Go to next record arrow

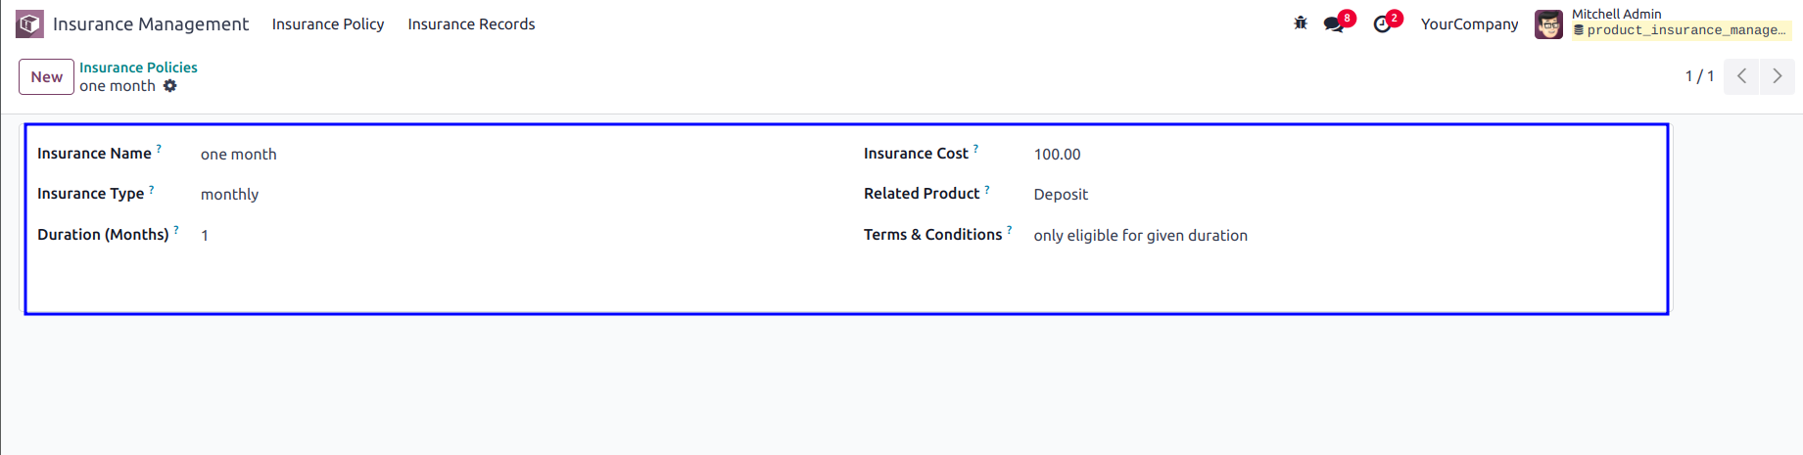[1777, 76]
